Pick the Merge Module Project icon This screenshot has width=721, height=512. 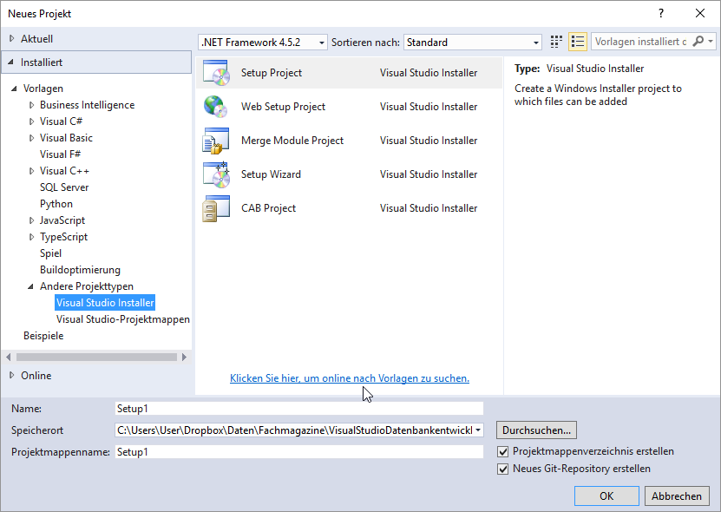point(215,141)
